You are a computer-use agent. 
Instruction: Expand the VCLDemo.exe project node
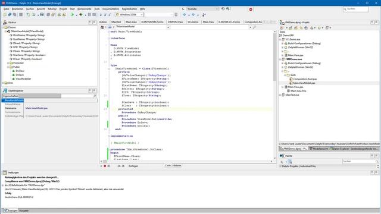[280, 39]
